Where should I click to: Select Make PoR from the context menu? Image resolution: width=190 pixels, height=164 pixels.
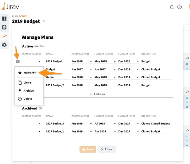click(x=29, y=73)
